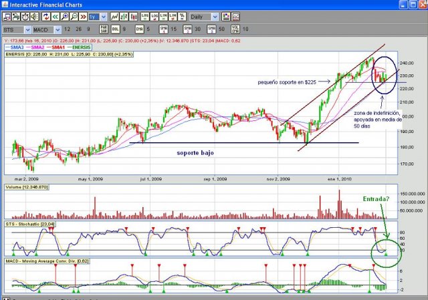The height and width of the screenshot is (300, 428).
Task: Select the percent scale button
Action: [182, 17]
